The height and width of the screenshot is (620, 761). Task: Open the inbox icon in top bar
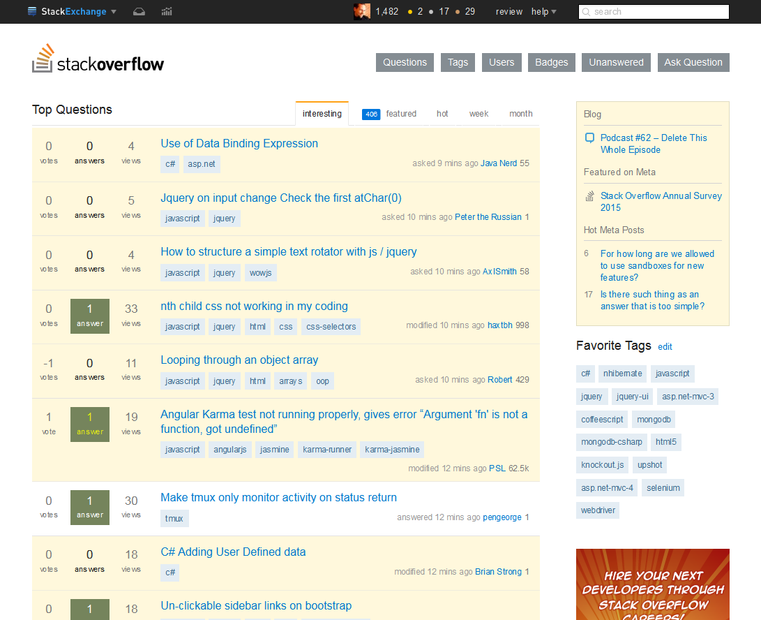pos(140,12)
